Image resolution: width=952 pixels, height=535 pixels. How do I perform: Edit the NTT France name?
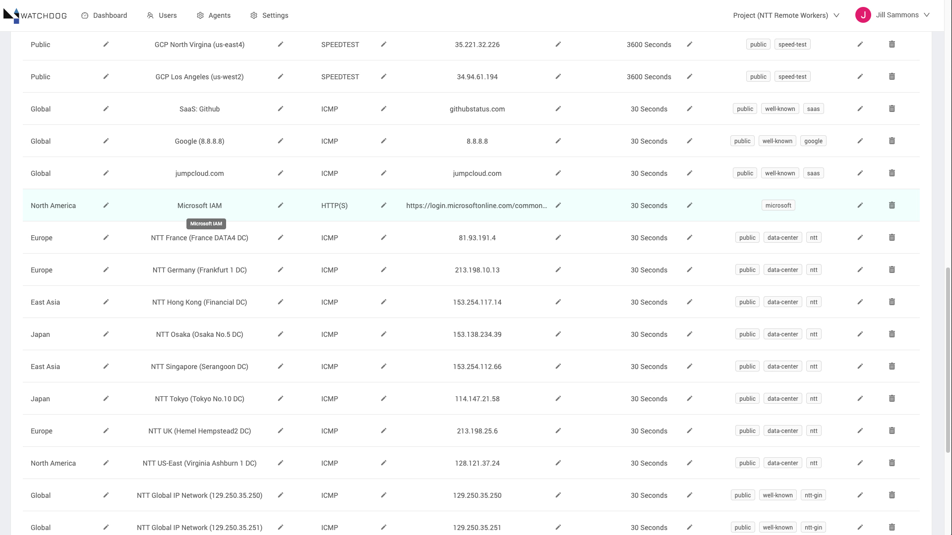[281, 237]
